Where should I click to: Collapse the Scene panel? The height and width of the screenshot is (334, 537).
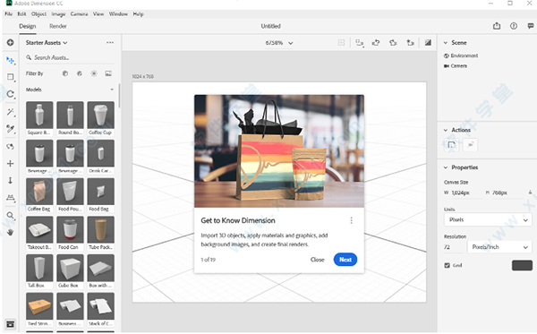(x=446, y=43)
